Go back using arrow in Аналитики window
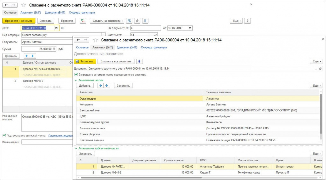 [78, 40]
